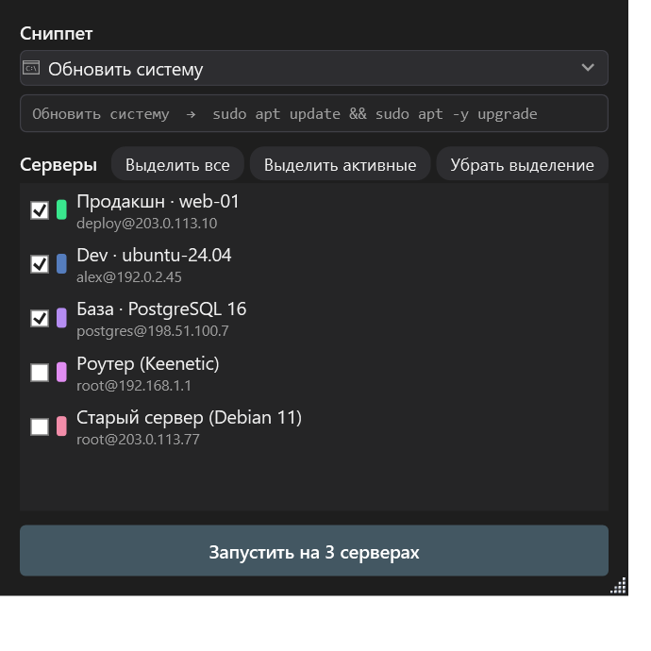Check the Старый сервер (Debian 11) checkbox
Image resolution: width=651 pixels, height=651 pixels.
(40, 426)
